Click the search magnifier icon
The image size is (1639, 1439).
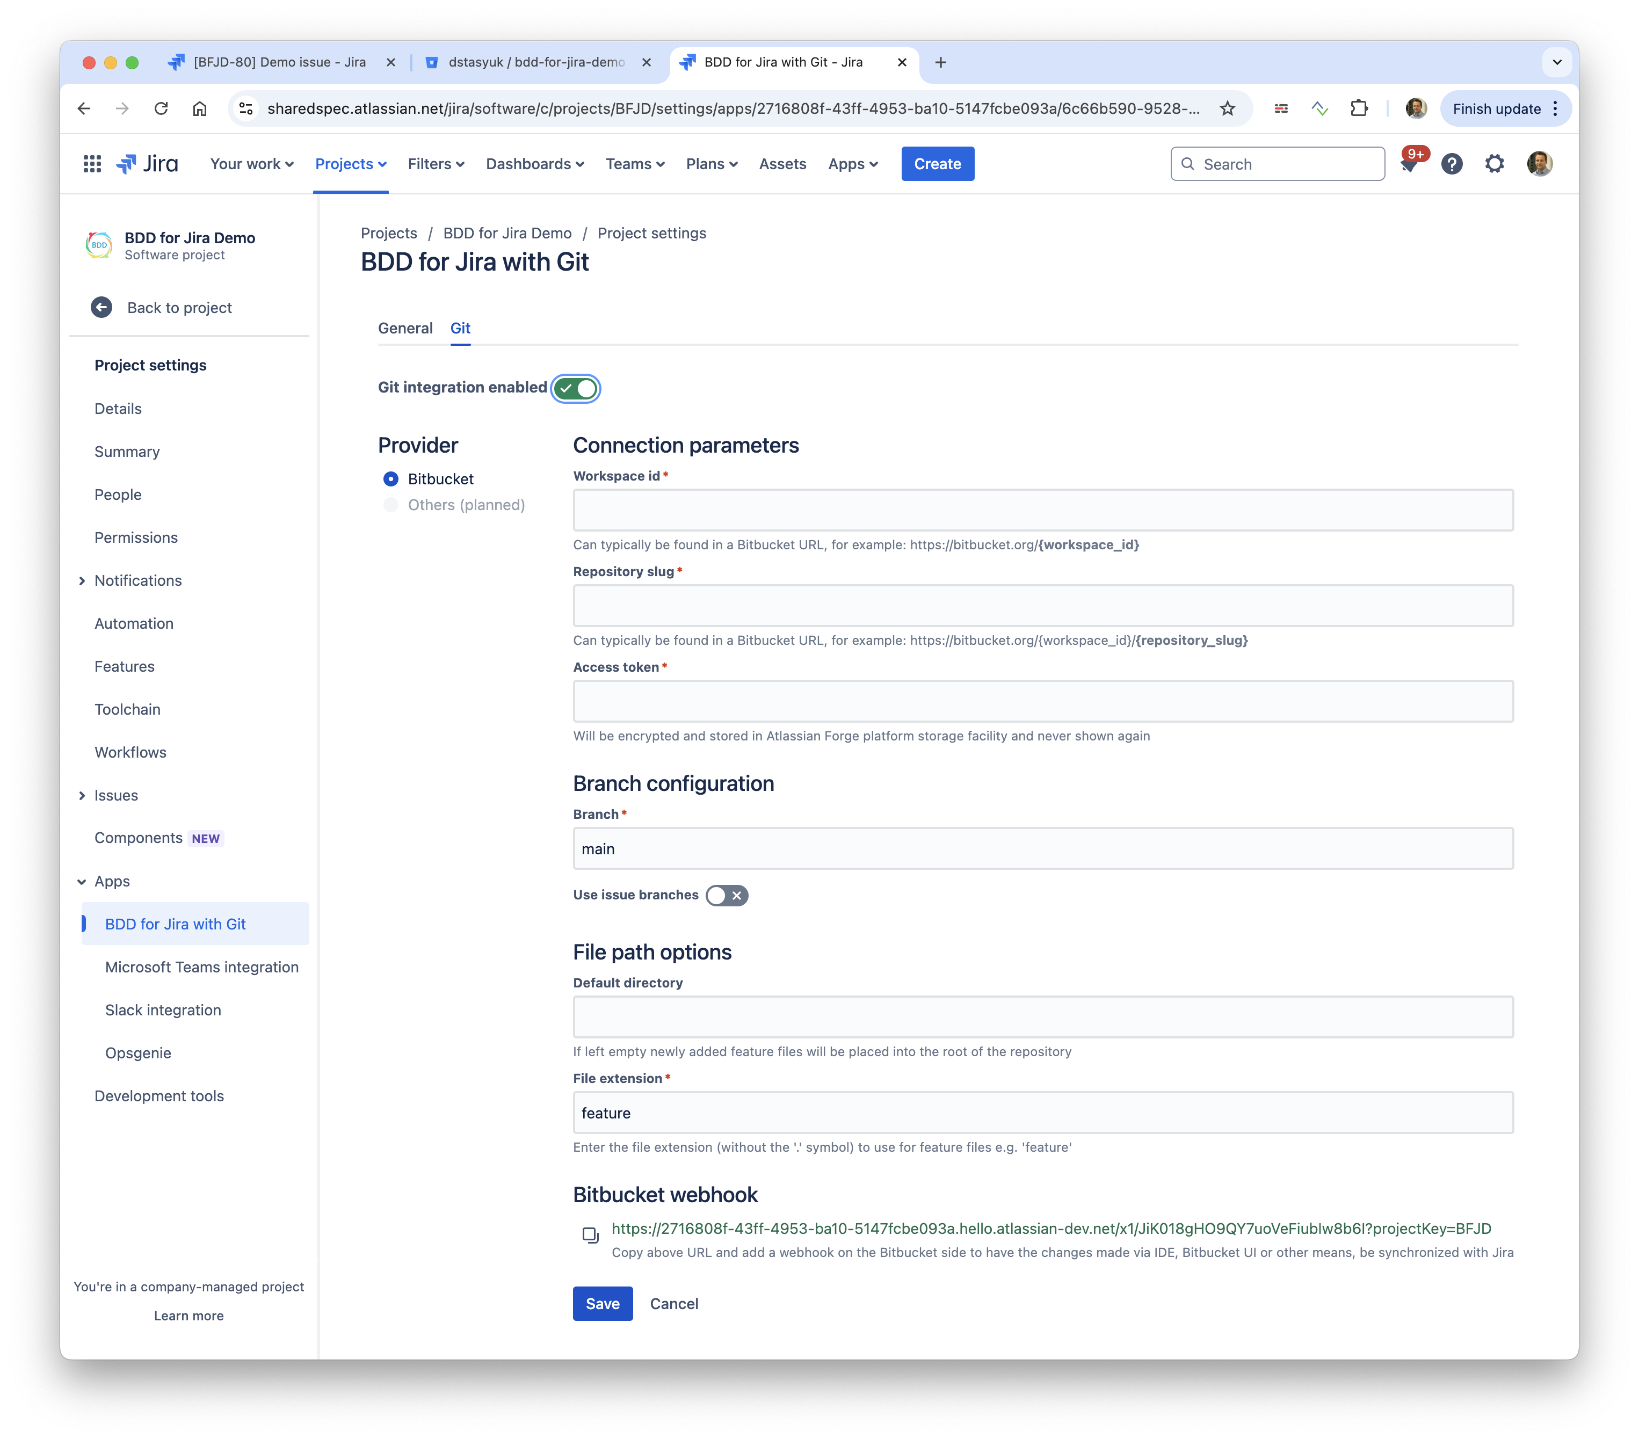click(x=1187, y=164)
